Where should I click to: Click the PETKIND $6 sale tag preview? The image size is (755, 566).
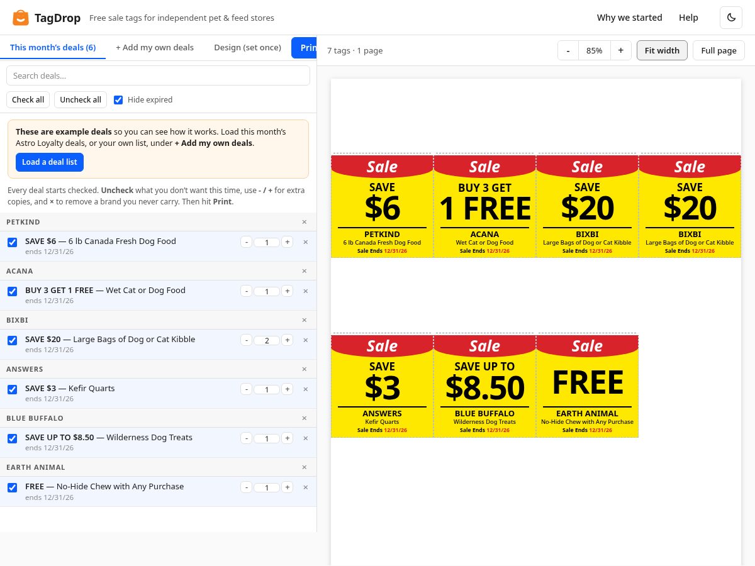tap(382, 206)
